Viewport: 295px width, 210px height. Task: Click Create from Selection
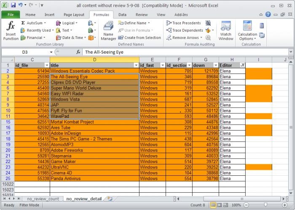click(139, 38)
